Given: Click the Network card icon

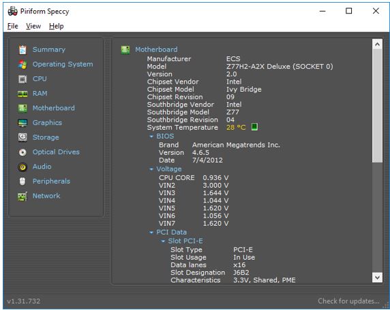Looking at the screenshot, I should tap(22, 196).
